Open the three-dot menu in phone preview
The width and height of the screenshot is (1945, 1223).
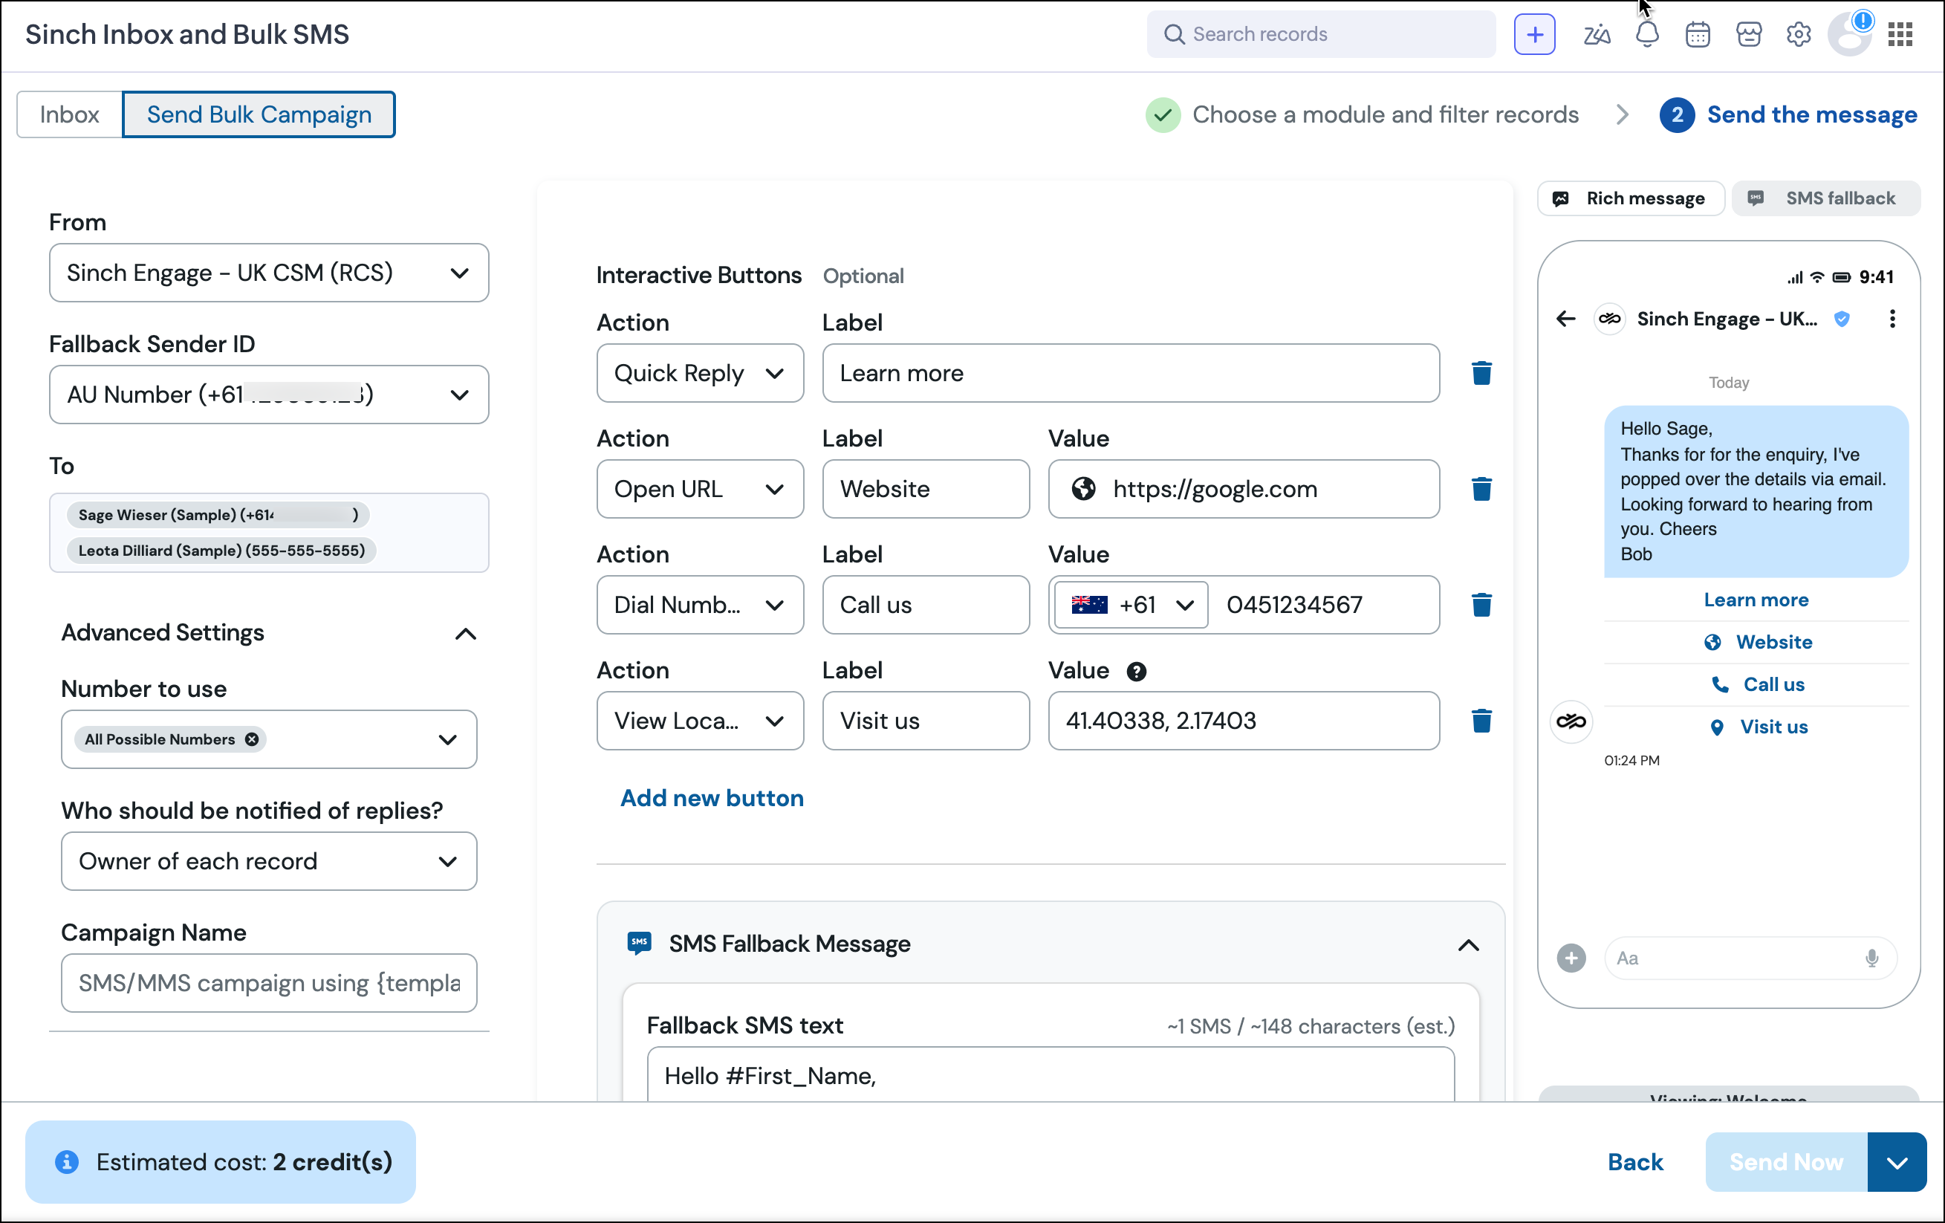tap(1892, 318)
